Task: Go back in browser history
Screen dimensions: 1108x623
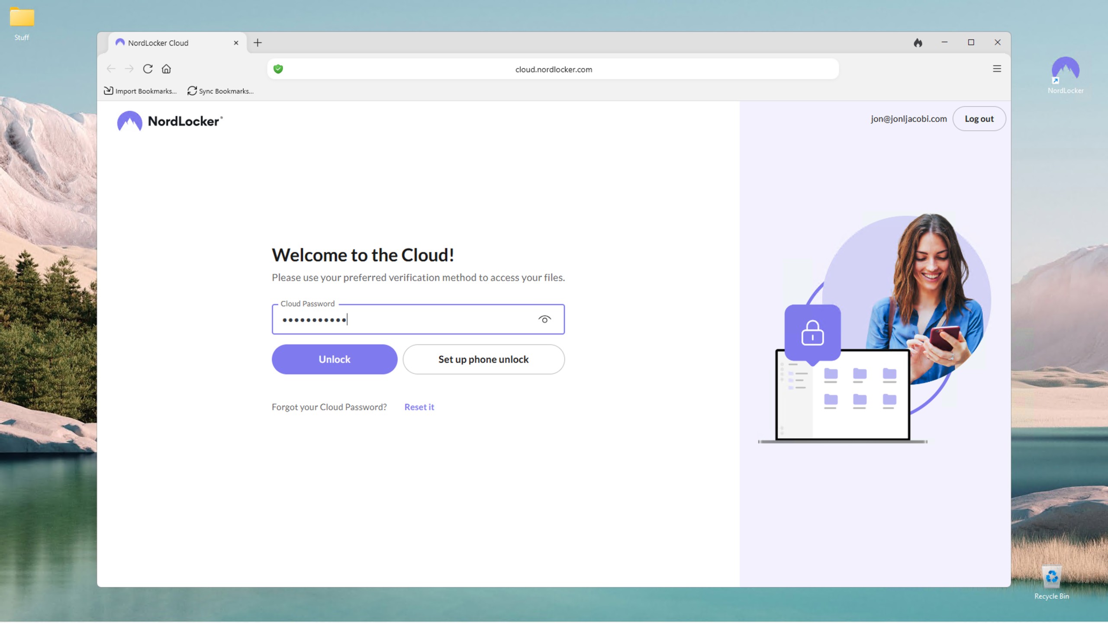Action: click(x=111, y=69)
